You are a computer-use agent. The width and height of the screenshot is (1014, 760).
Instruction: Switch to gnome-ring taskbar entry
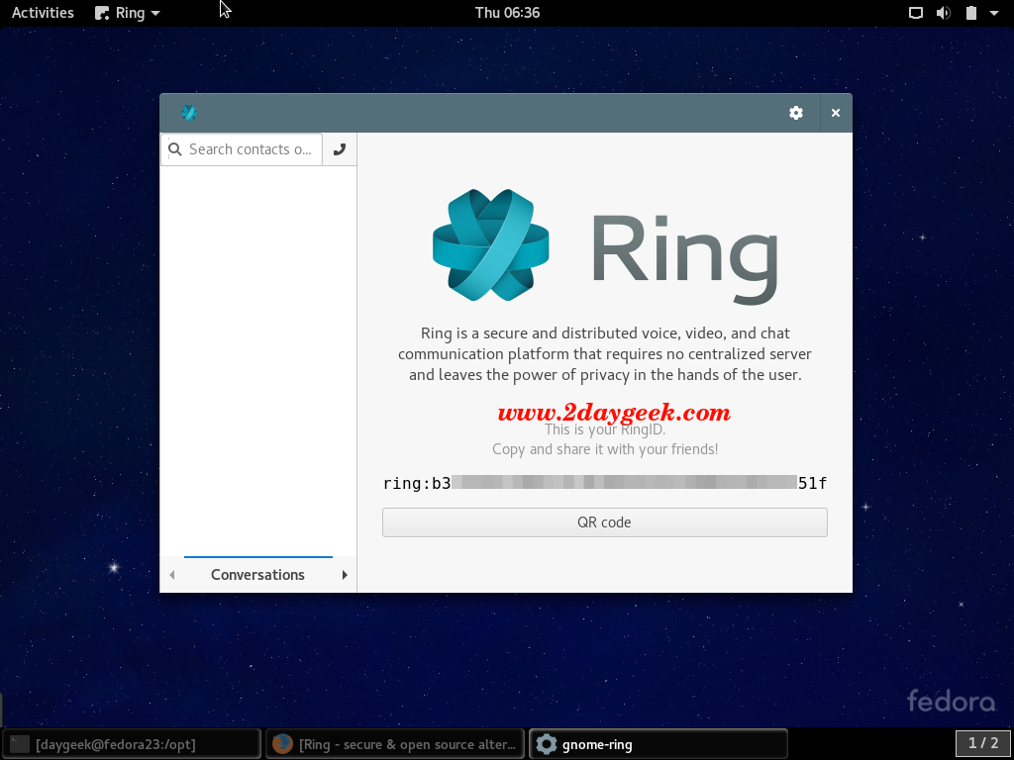[x=659, y=744]
